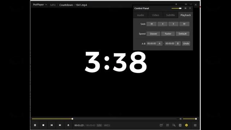Open the playlist search icon
This screenshot has height=130, width=231.
tap(174, 125)
